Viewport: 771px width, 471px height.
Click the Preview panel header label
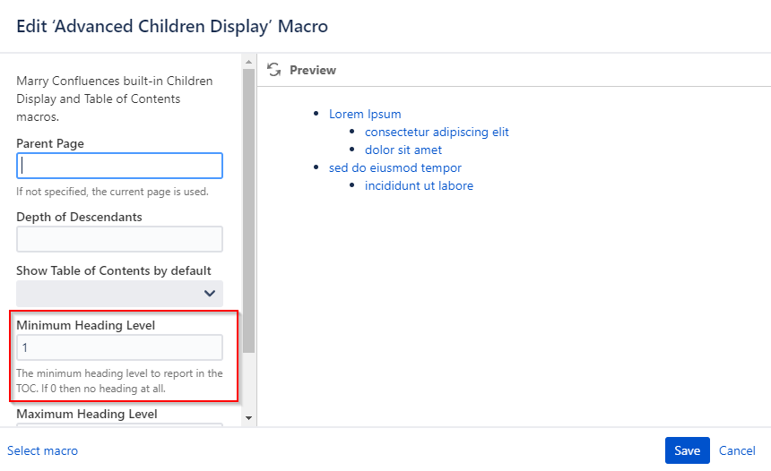coord(313,70)
